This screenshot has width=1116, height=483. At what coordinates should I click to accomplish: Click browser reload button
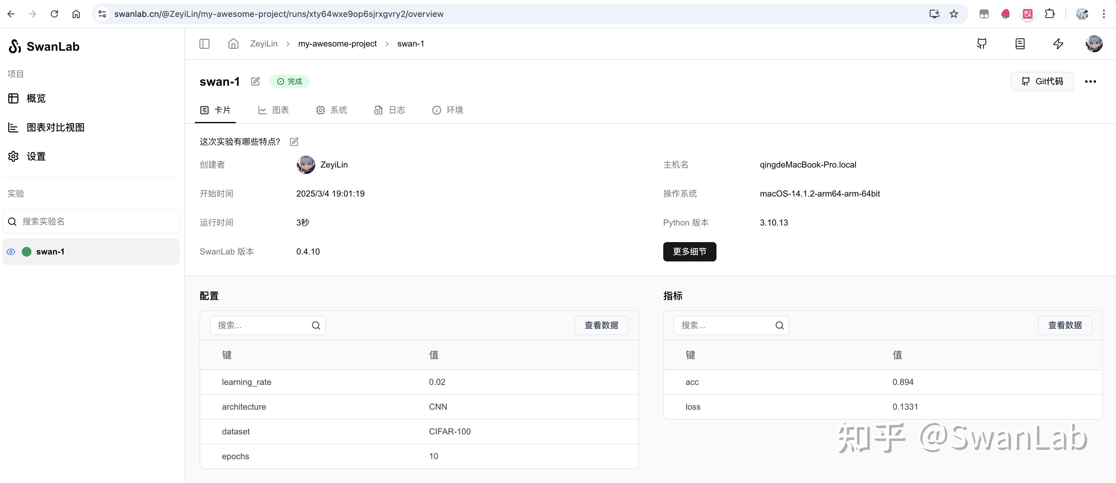[x=54, y=14]
